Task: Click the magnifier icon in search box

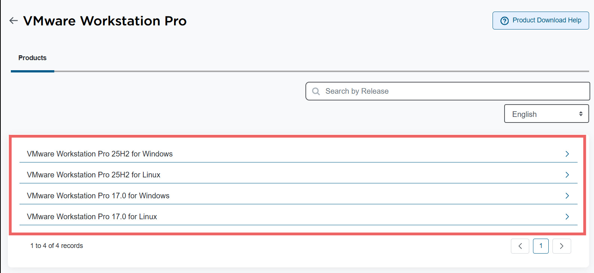Action: click(x=316, y=91)
